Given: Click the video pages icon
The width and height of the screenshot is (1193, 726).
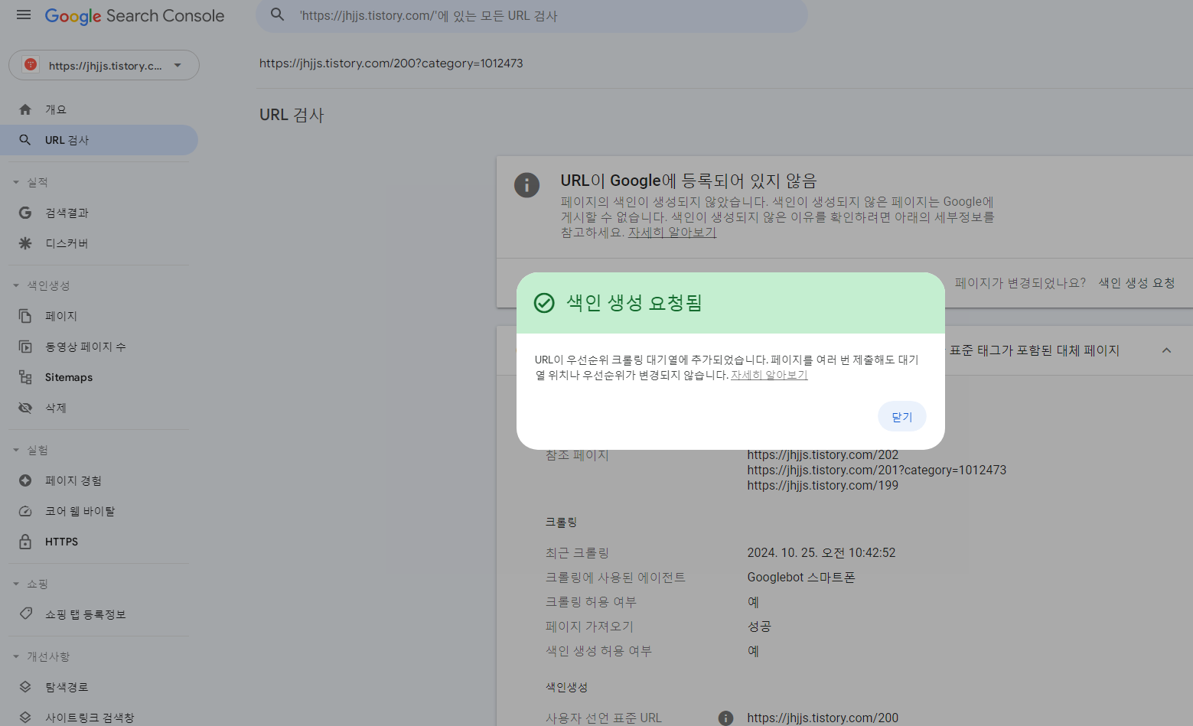Looking at the screenshot, I should 25,347.
